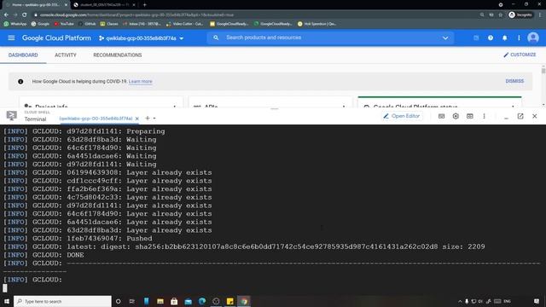Switch to the ACTIVITY tab

coord(66,55)
